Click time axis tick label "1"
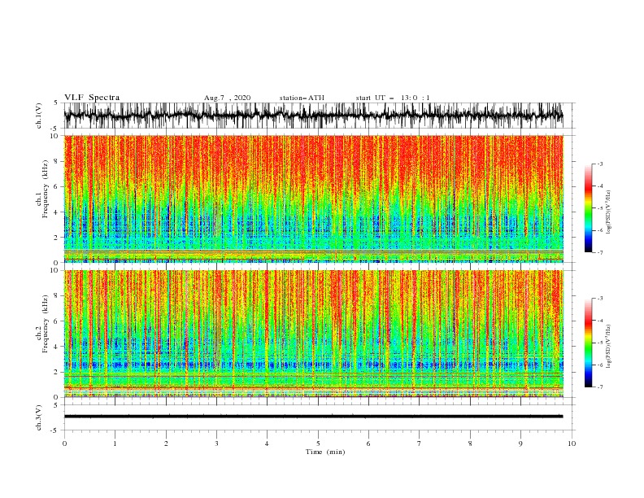This screenshot has width=644, height=498. pos(115,443)
